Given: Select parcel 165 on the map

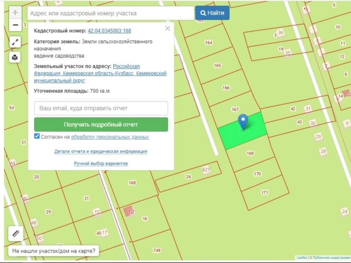Looking at the screenshot, I should click(x=218, y=66).
